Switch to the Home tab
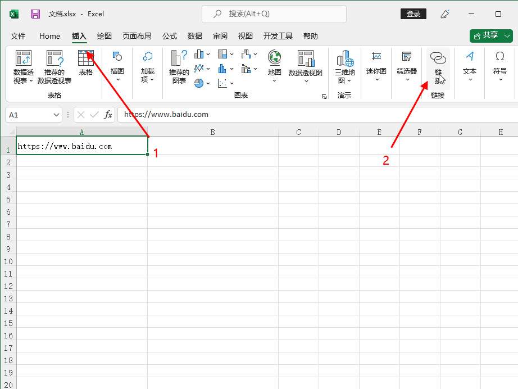The height and width of the screenshot is (389, 518). (x=49, y=36)
